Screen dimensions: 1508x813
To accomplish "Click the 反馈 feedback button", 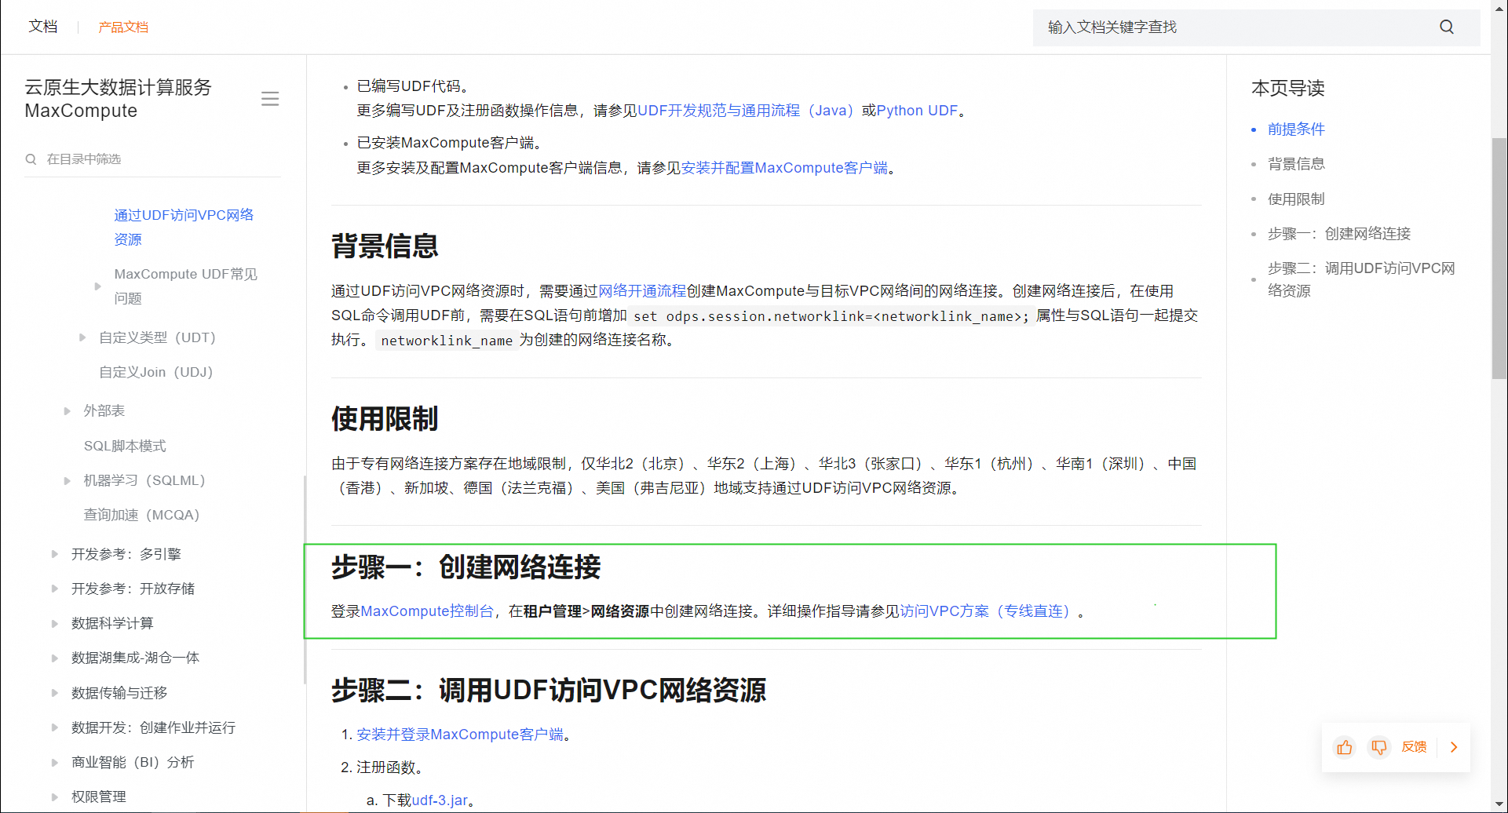I will pyautogui.click(x=1414, y=747).
